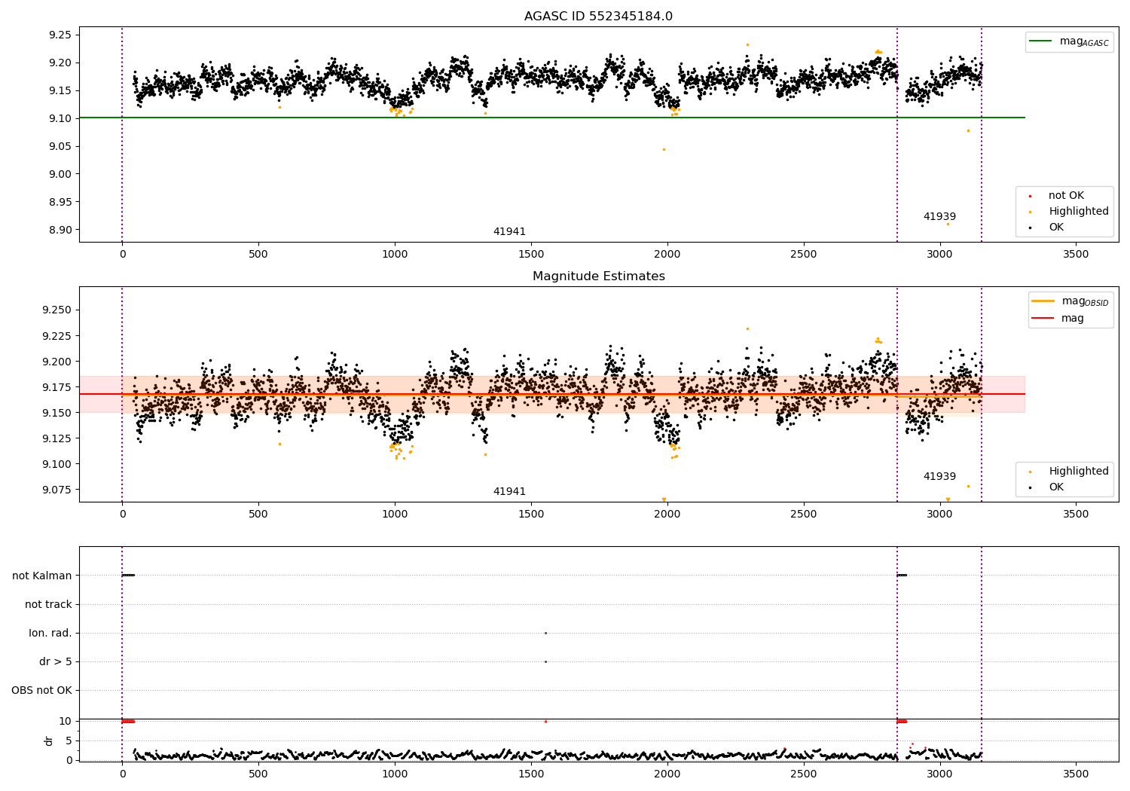1130x791 pixels.
Task: Click the 'Magnitude Estimates' plot title
Action: pyautogui.click(x=598, y=276)
